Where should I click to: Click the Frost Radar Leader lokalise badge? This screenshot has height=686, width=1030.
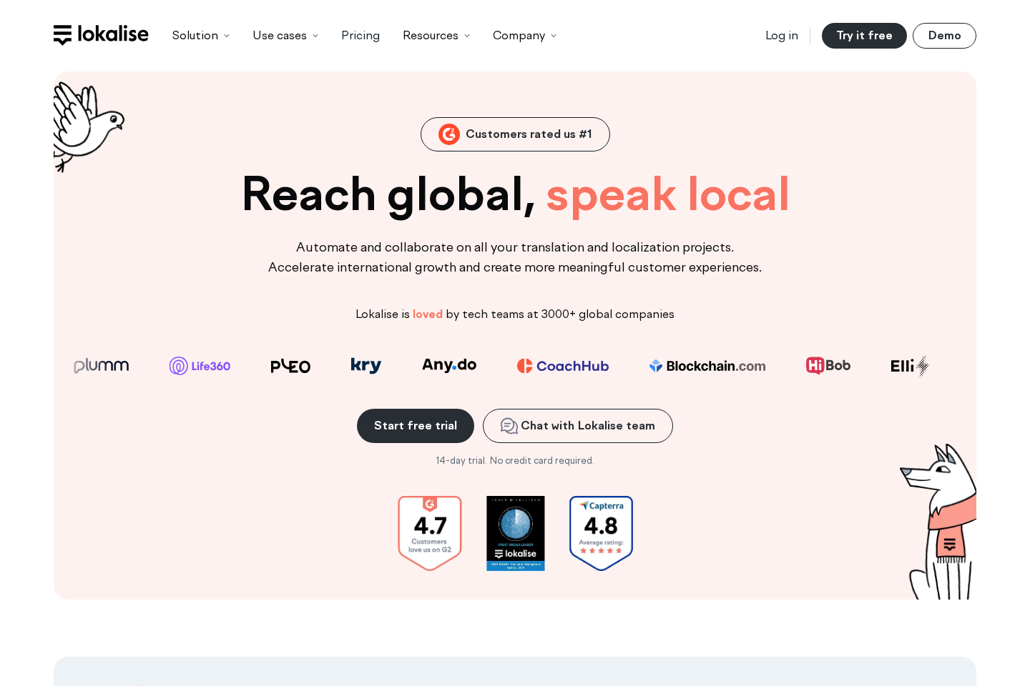coord(516,533)
